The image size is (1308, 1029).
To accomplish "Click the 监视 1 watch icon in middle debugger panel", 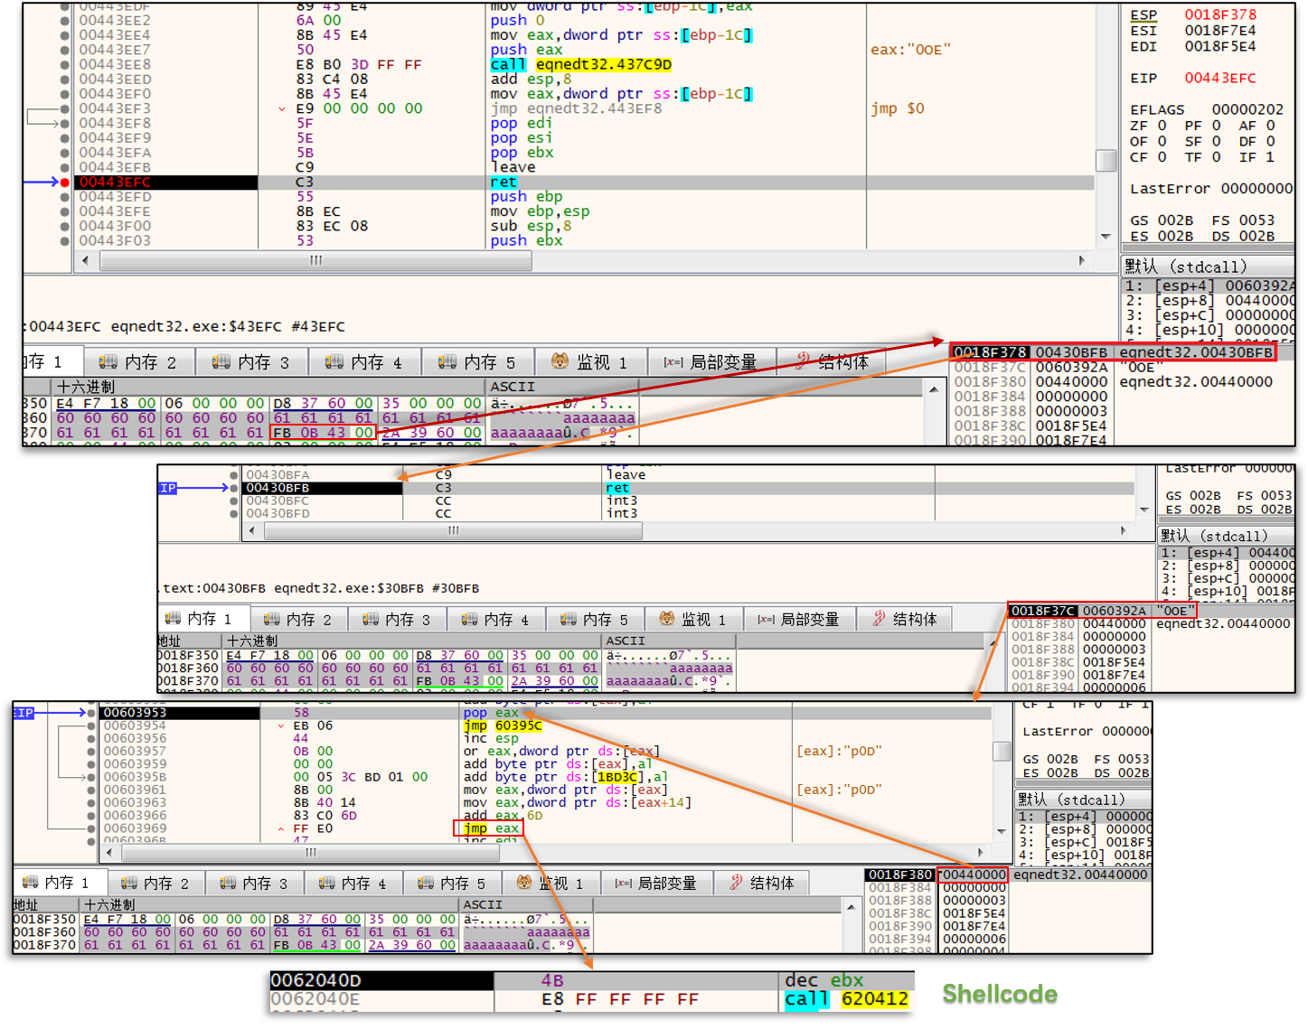I will 667,619.
